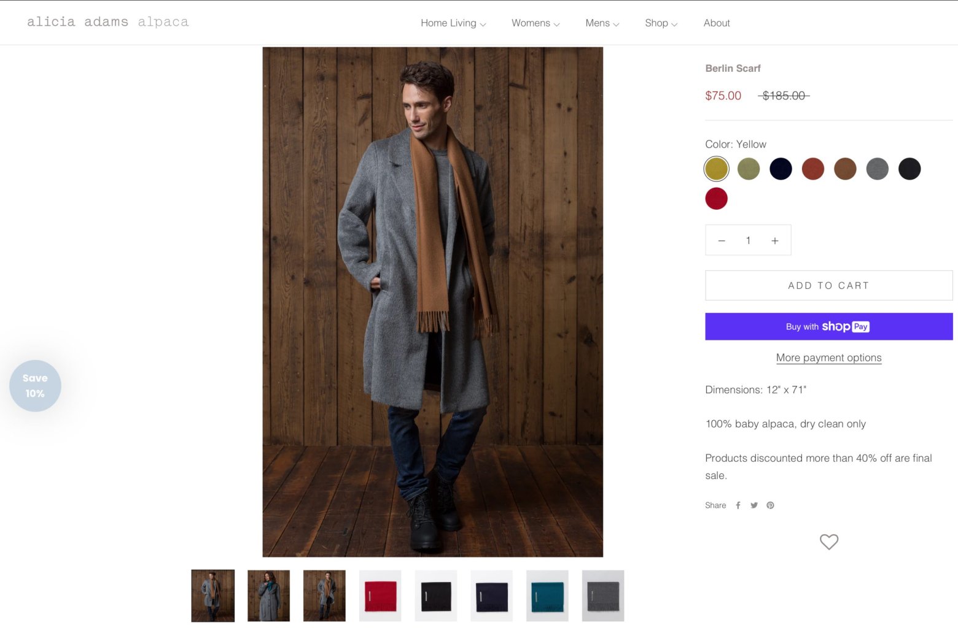Go to the About page
The image size is (958, 628).
tap(717, 23)
